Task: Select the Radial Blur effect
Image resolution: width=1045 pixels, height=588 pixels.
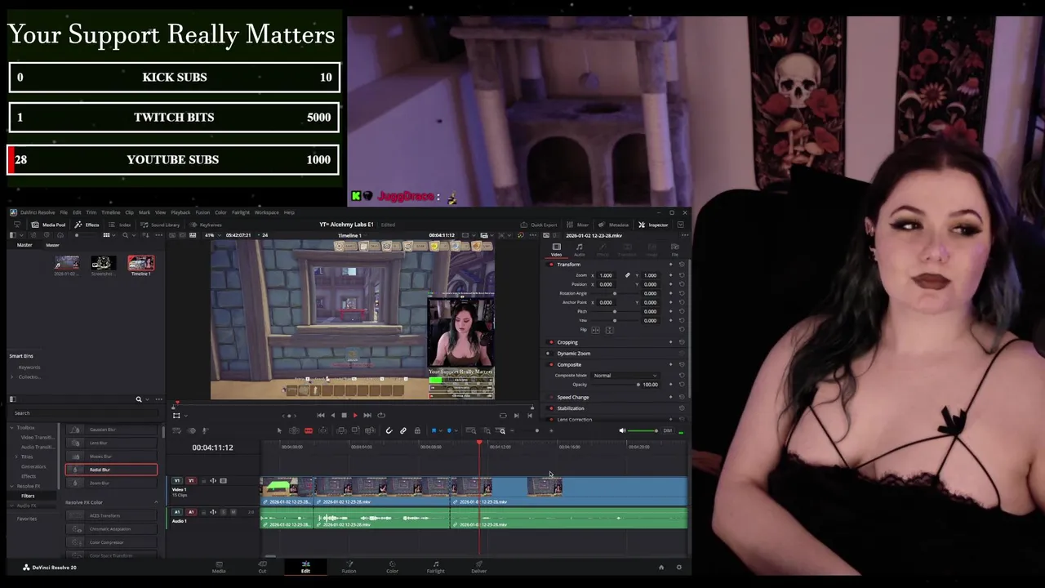Action: point(111,470)
